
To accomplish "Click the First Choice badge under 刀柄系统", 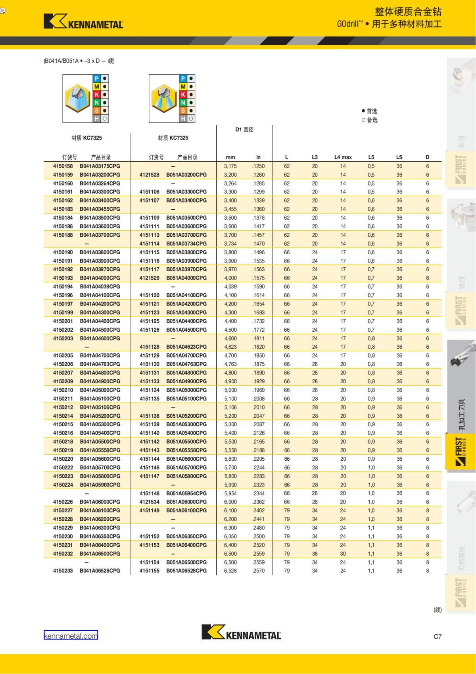I will point(461,592).
